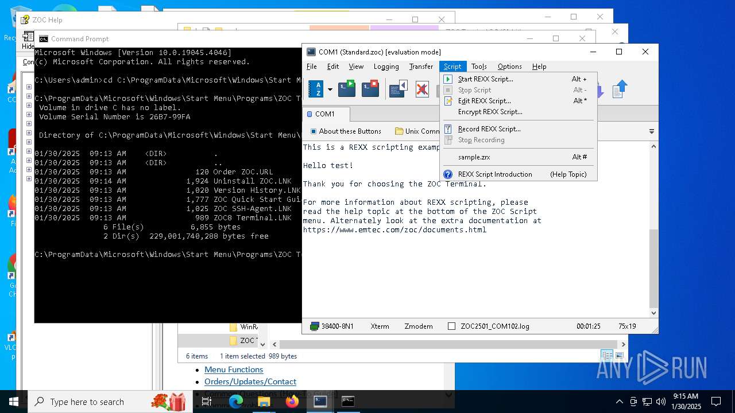Click the Hide icon in ZOC Help
Screen dimensions: 735x413
coord(28,41)
